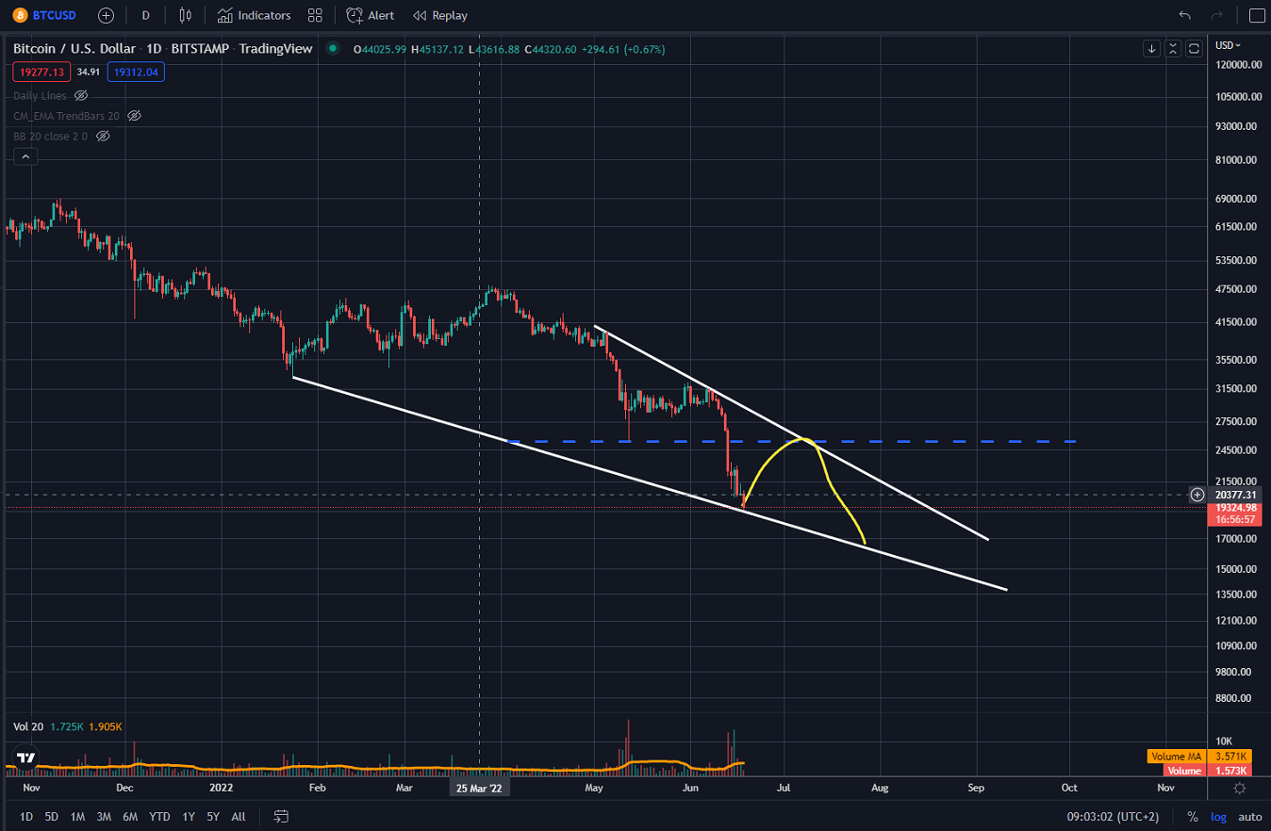Click the TradingView logo on chart
The height and width of the screenshot is (831, 1271).
[x=25, y=758]
